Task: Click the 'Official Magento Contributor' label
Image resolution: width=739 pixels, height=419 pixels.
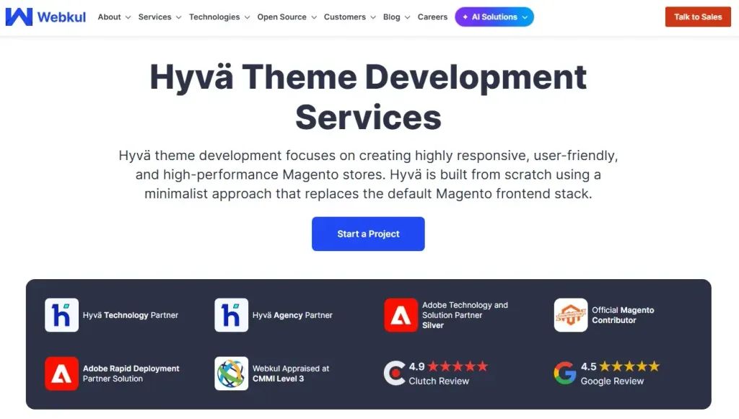Action: coord(623,315)
